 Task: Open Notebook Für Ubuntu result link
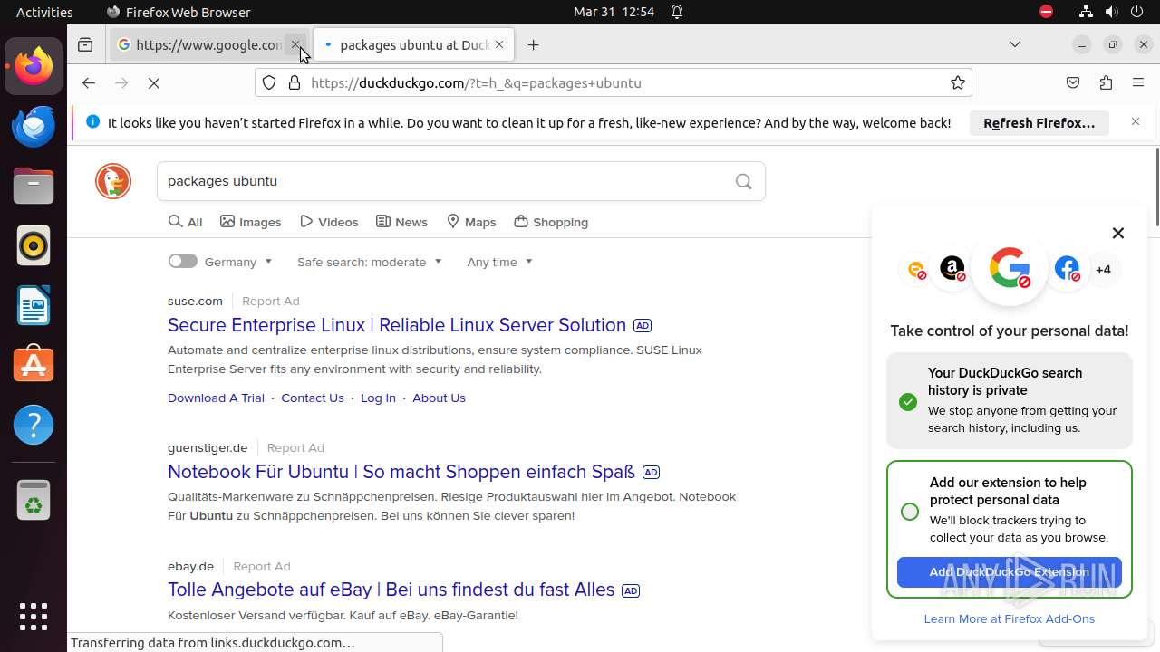point(401,472)
